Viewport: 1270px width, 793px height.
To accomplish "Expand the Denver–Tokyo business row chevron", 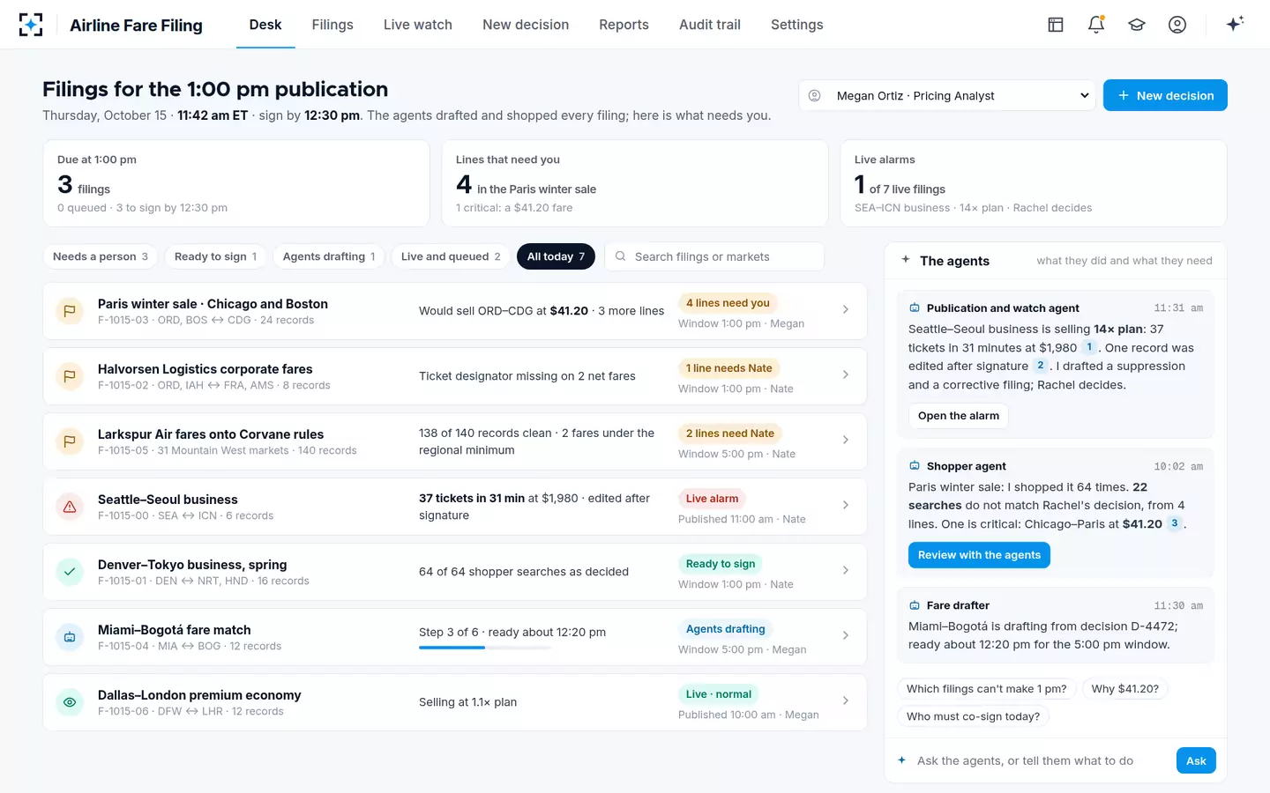I will point(846,570).
